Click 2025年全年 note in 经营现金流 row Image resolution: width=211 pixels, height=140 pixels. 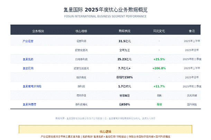[x=192, y=50]
